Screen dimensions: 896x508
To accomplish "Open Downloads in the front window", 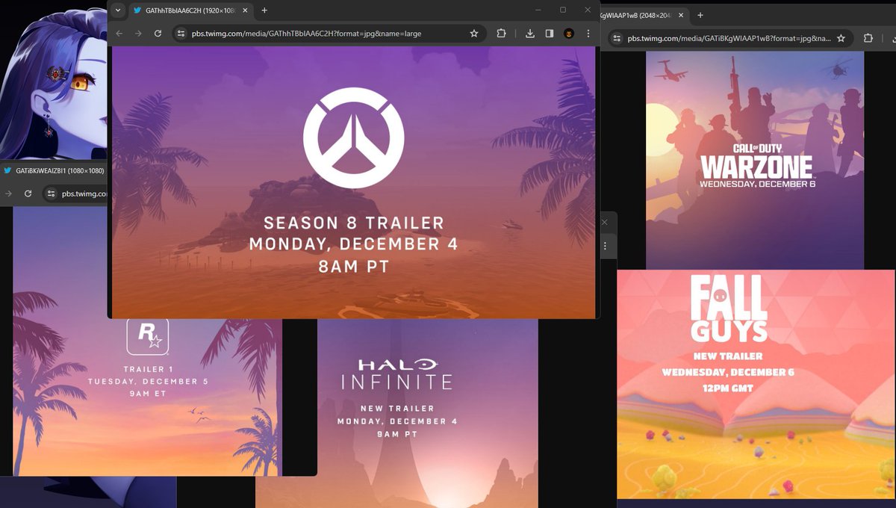I will pos(529,34).
